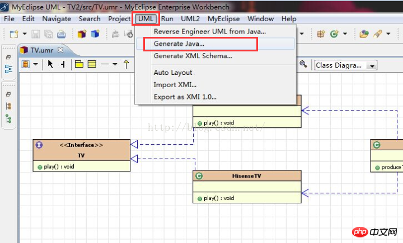The image size is (403, 243).
Task: Select play() : void in HisenseTV class
Action: click(x=219, y=198)
